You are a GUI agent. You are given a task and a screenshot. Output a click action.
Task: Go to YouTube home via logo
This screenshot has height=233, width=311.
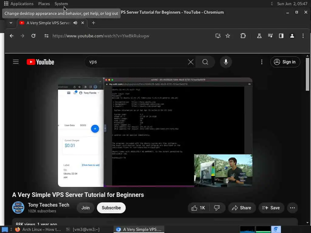(x=40, y=62)
